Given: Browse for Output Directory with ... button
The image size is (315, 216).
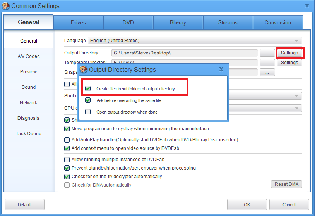Looking at the screenshot, I should click(x=267, y=53).
